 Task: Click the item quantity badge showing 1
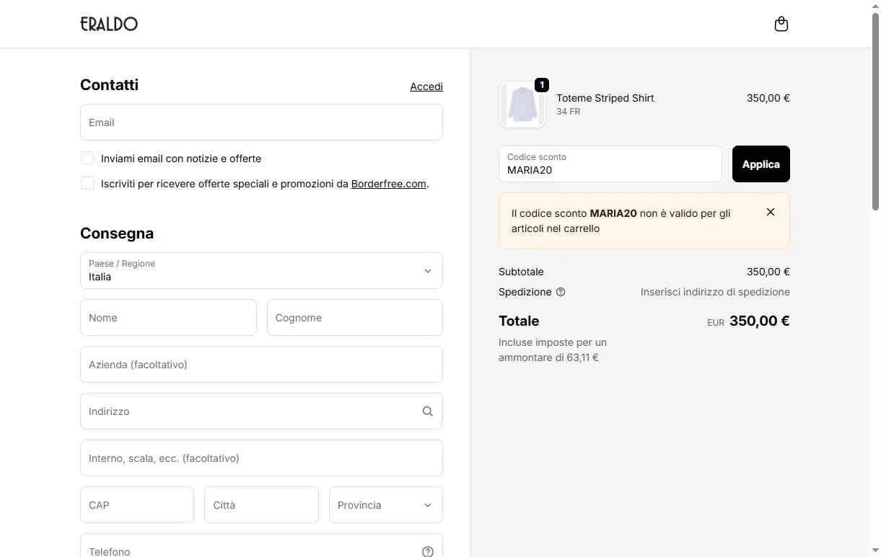pos(542,85)
